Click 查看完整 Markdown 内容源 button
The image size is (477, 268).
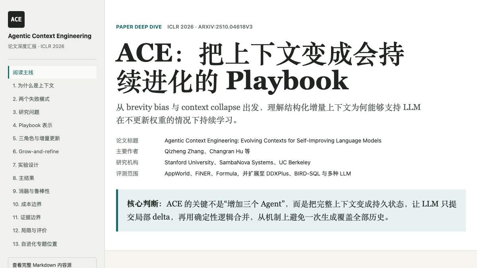52,264
